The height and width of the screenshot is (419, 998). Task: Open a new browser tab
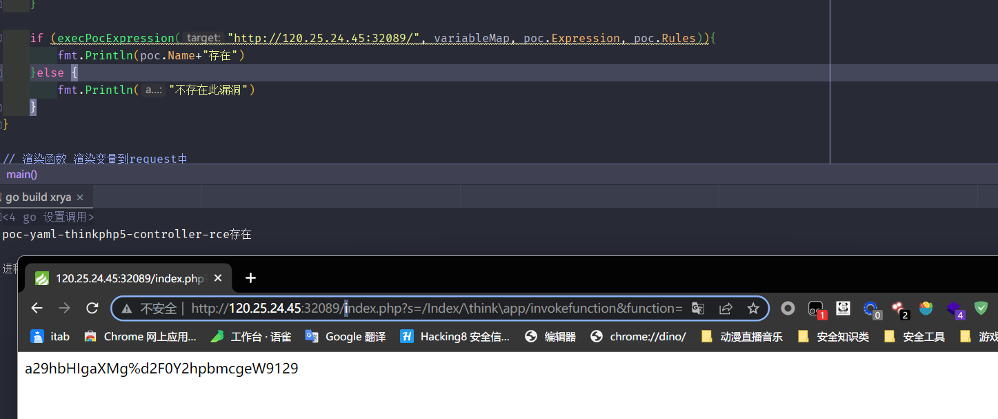click(250, 278)
